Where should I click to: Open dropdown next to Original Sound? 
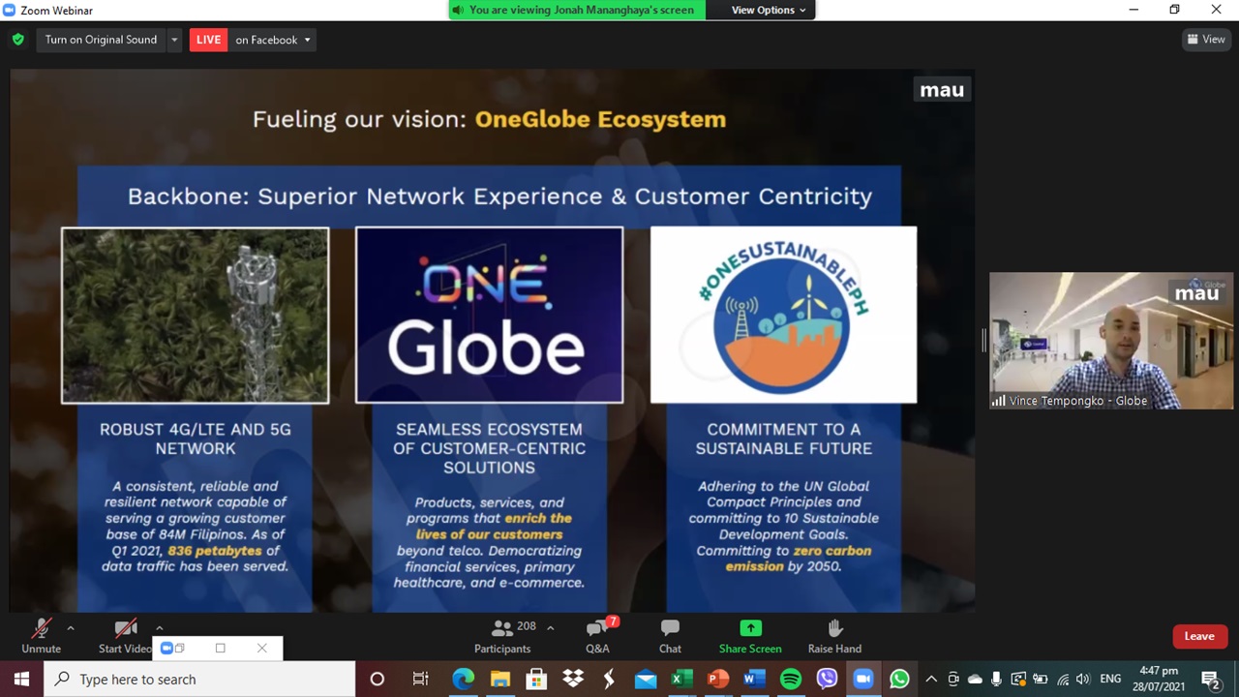(174, 40)
